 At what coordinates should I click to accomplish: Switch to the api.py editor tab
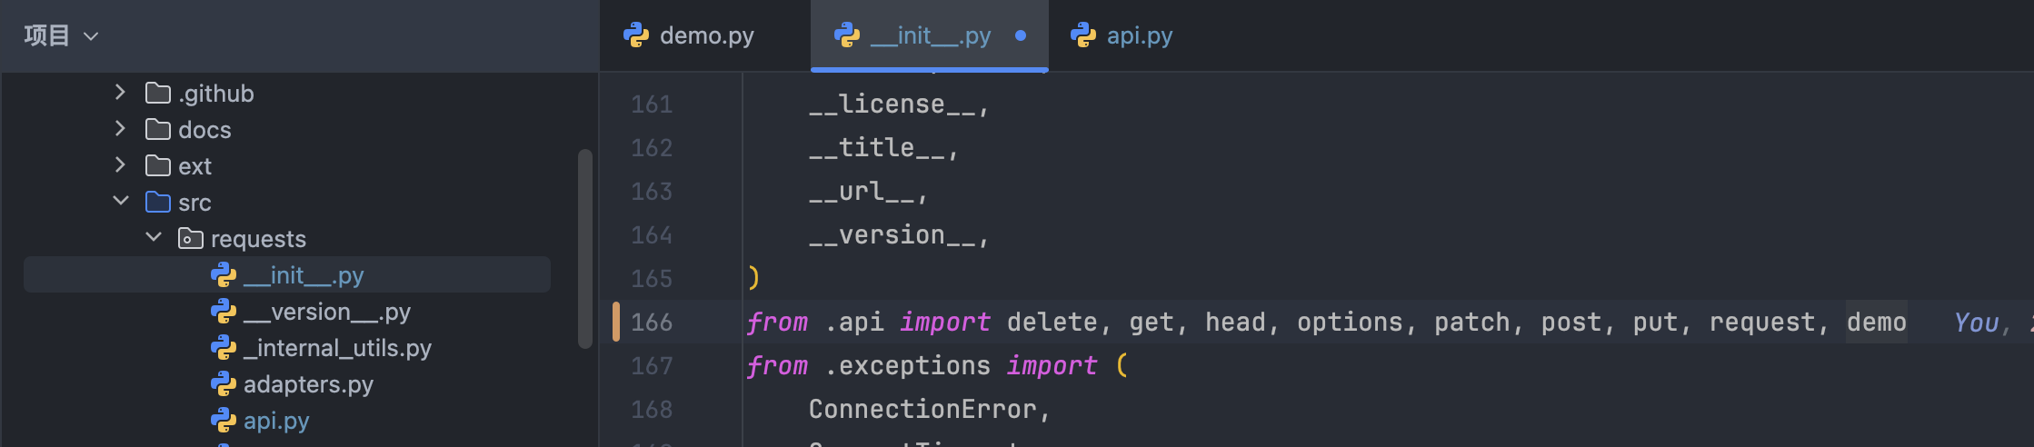coord(1139,35)
